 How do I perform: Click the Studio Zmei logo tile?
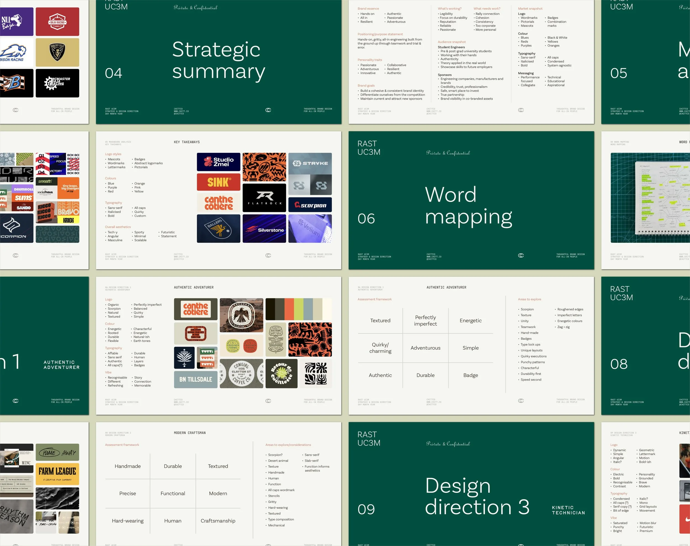(218, 162)
